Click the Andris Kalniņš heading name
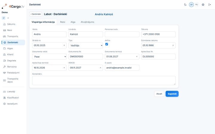Screen dimensions: 215x134 (x=104, y=14)
